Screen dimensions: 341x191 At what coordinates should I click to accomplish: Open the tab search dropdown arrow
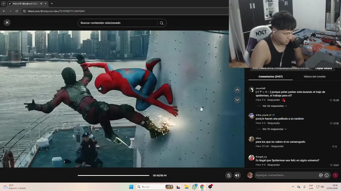pos(3,4)
